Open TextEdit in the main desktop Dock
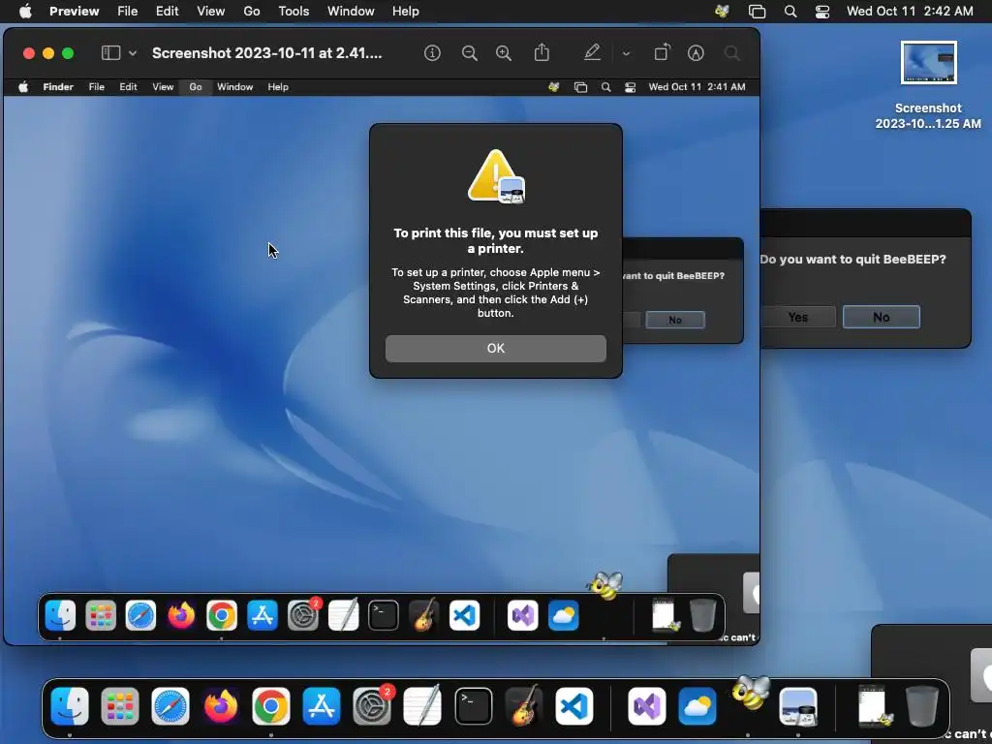This screenshot has width=992, height=744. pyautogui.click(x=422, y=706)
